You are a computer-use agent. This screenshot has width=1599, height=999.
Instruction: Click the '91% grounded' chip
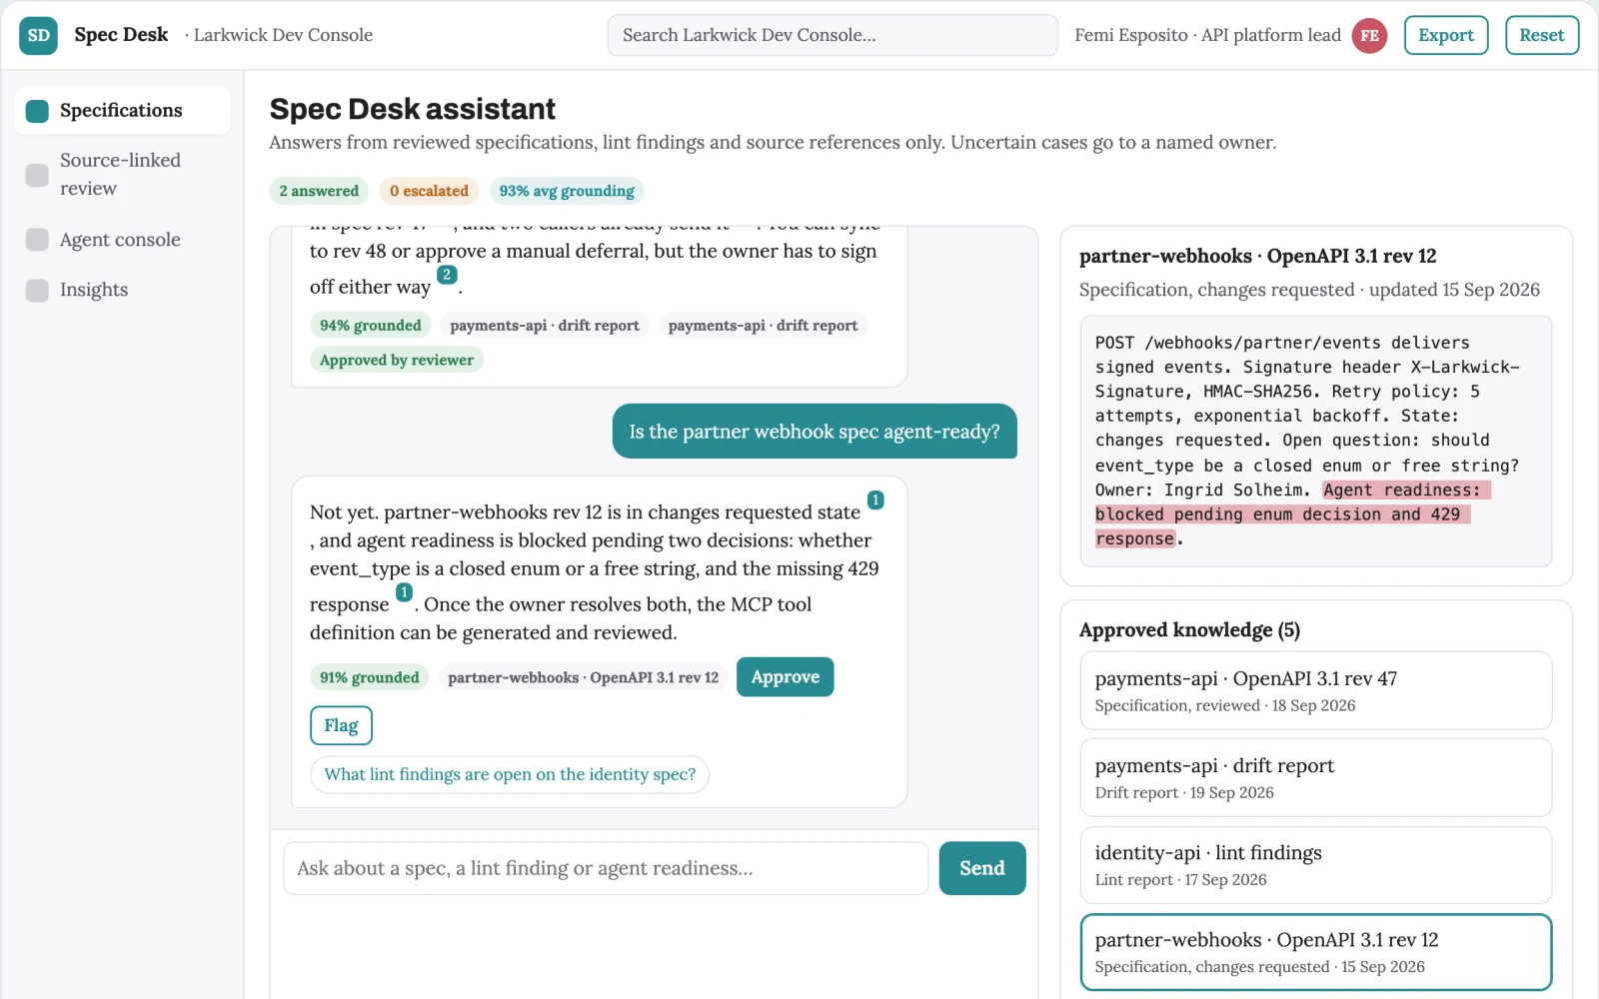pyautogui.click(x=370, y=677)
